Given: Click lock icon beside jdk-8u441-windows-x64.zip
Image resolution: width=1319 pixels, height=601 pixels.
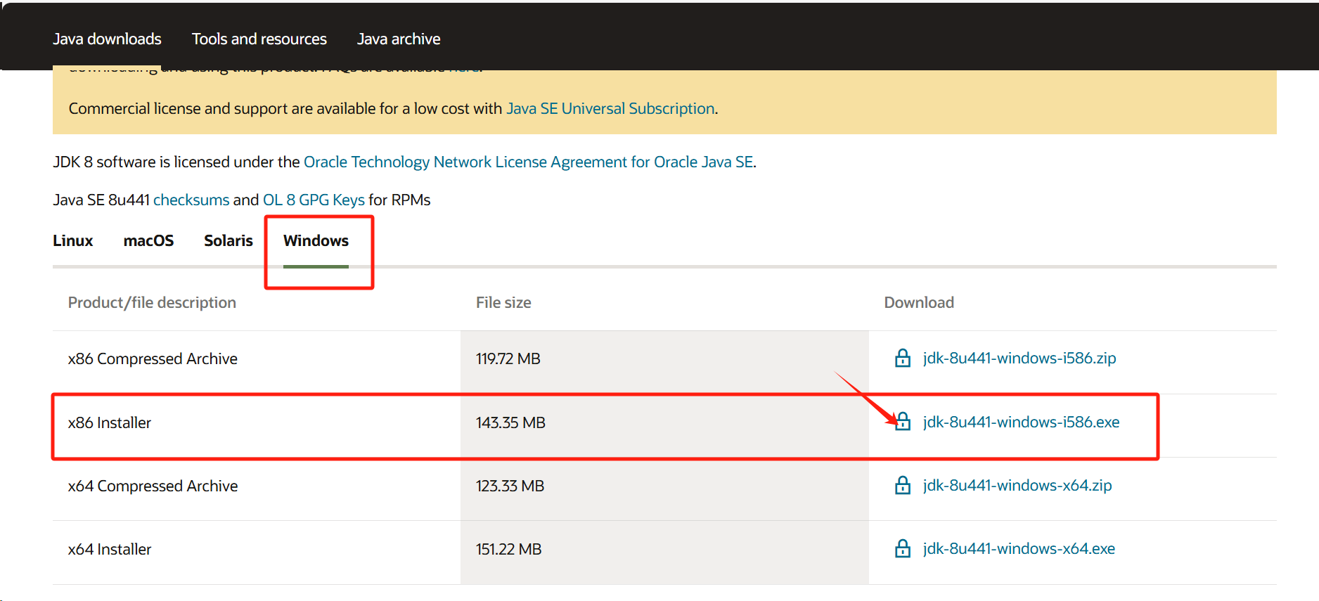Looking at the screenshot, I should [903, 485].
